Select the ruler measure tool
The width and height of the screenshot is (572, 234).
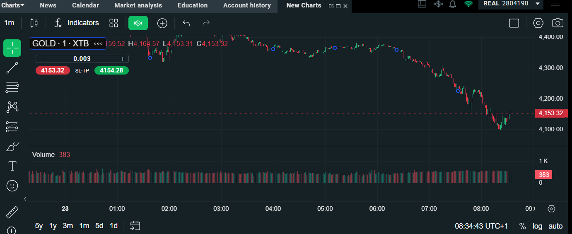pos(12,213)
